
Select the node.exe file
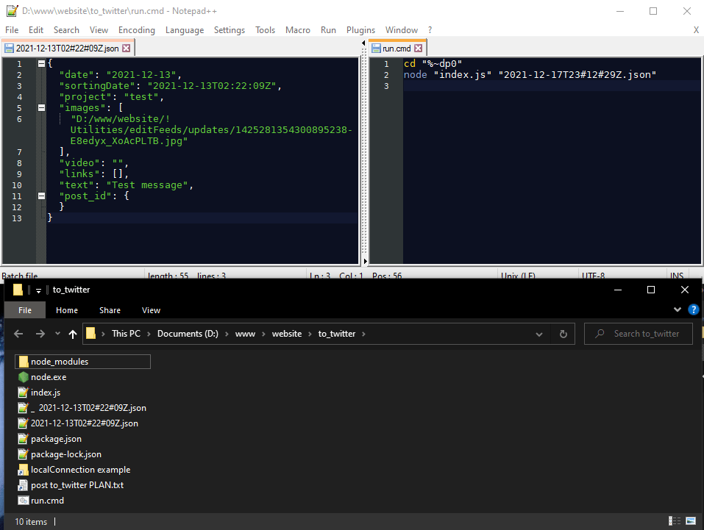49,376
